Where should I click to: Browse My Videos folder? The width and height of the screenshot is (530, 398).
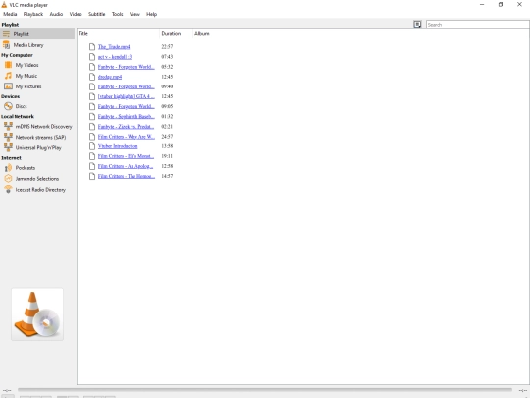click(37, 65)
